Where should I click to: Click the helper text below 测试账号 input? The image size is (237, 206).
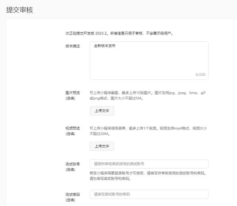[148, 176]
